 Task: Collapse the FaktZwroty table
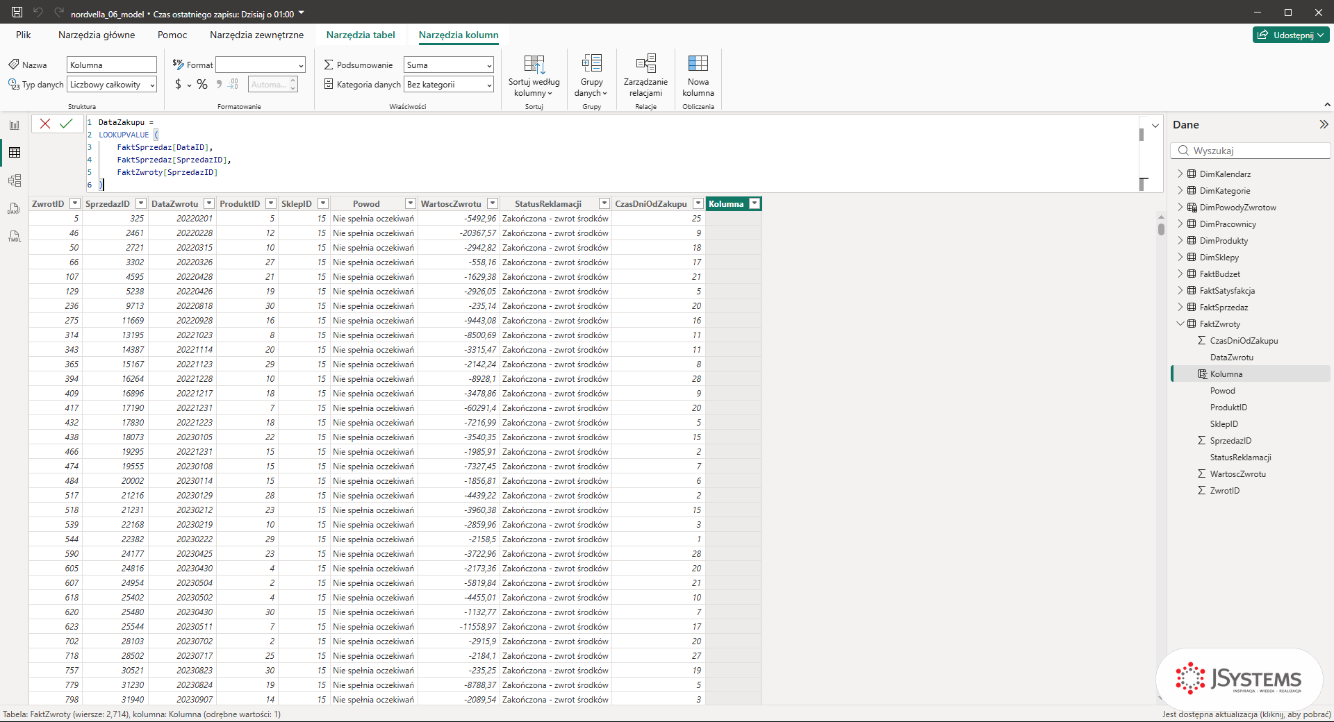1180,324
